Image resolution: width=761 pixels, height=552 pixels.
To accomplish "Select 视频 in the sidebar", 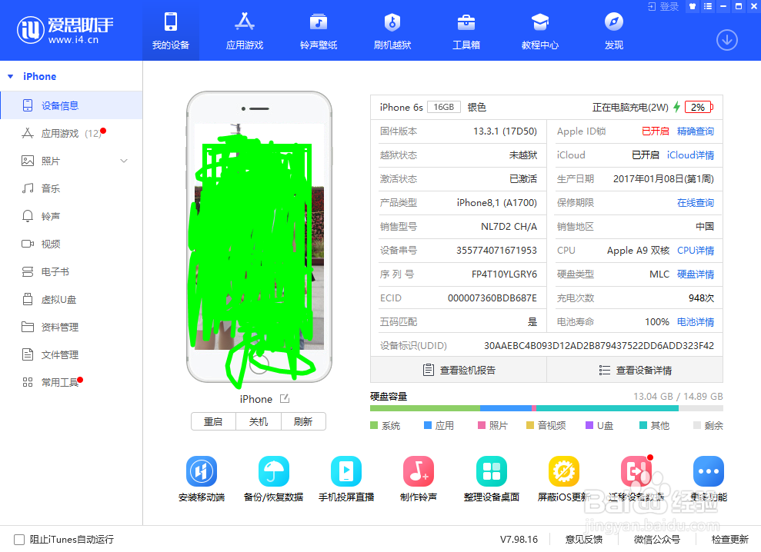I will (x=72, y=244).
